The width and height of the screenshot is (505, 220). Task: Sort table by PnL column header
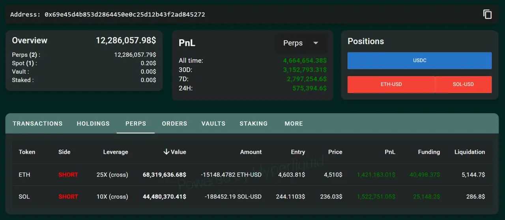390,152
